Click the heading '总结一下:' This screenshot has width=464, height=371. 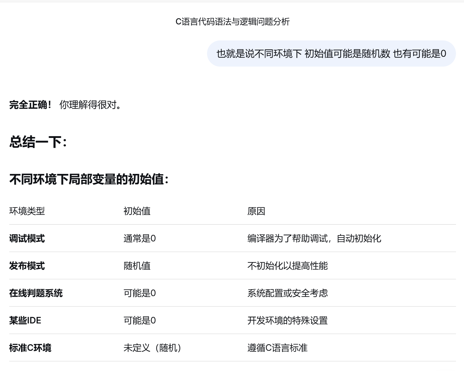pos(38,142)
